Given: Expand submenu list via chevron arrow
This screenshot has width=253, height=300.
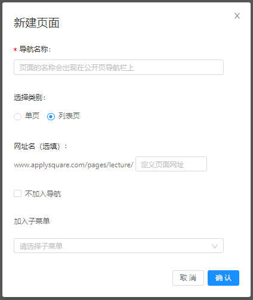Looking at the screenshot, I should pyautogui.click(x=215, y=246).
